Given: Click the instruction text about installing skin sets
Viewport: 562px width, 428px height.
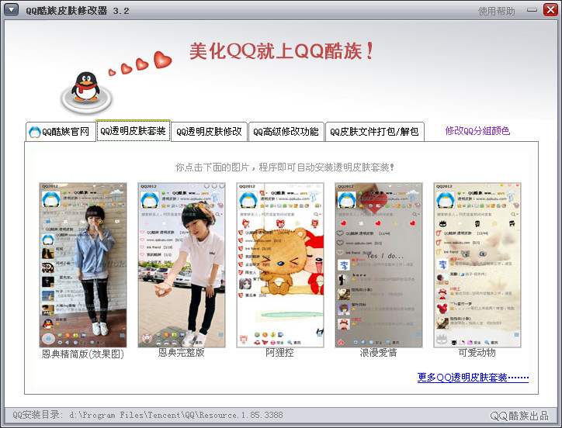Looking at the screenshot, I should 285,167.
